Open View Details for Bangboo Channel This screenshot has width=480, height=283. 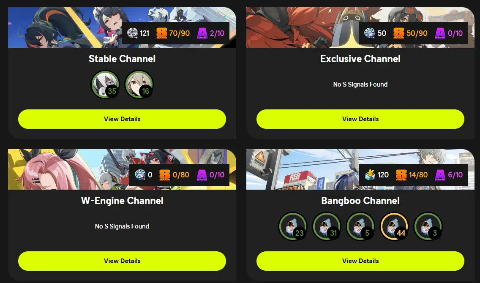pos(360,261)
